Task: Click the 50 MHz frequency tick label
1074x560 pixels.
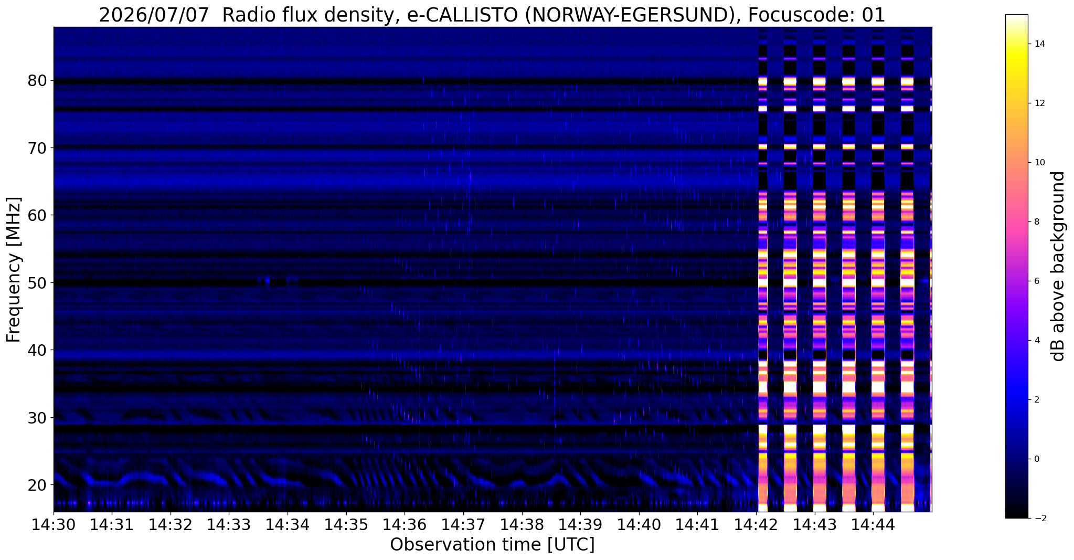Action: pos(37,283)
